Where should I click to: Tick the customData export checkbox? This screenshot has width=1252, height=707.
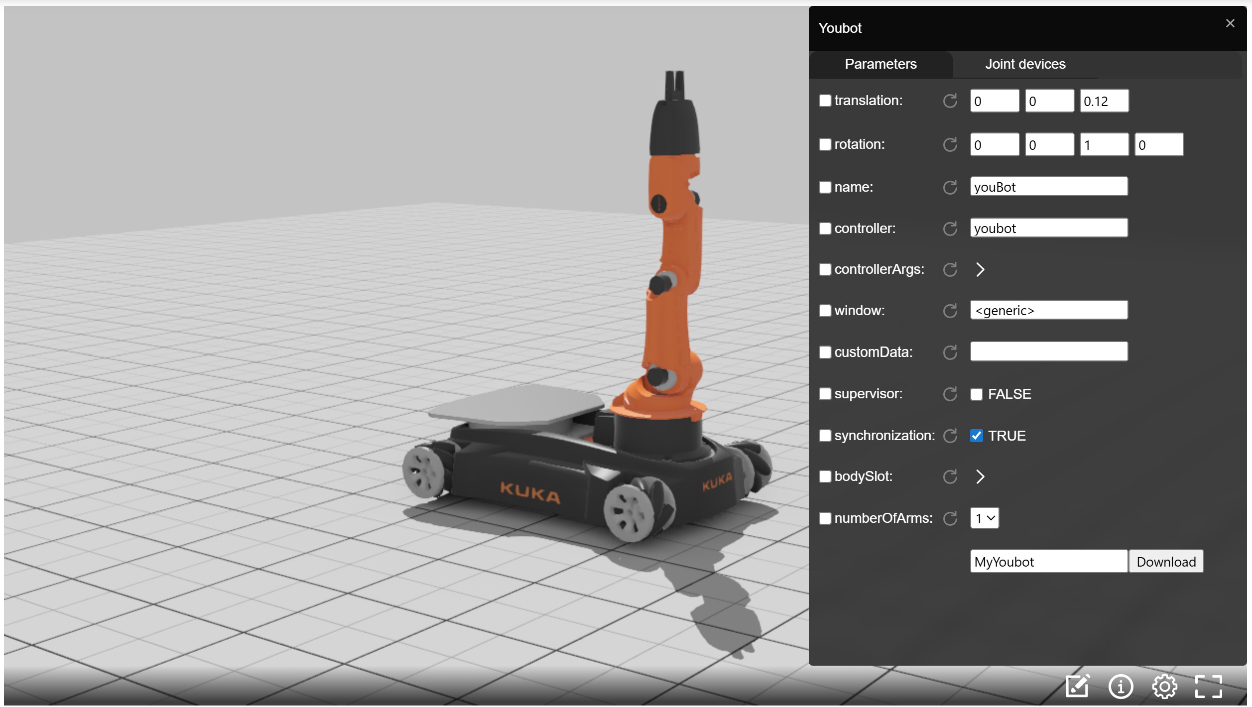[825, 353]
